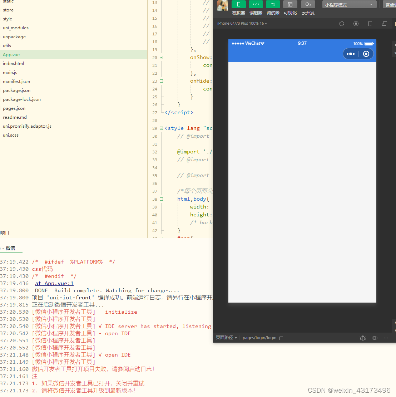Collapse the onHide code fold at line 23
This screenshot has height=397, width=396.
tap(161, 81)
